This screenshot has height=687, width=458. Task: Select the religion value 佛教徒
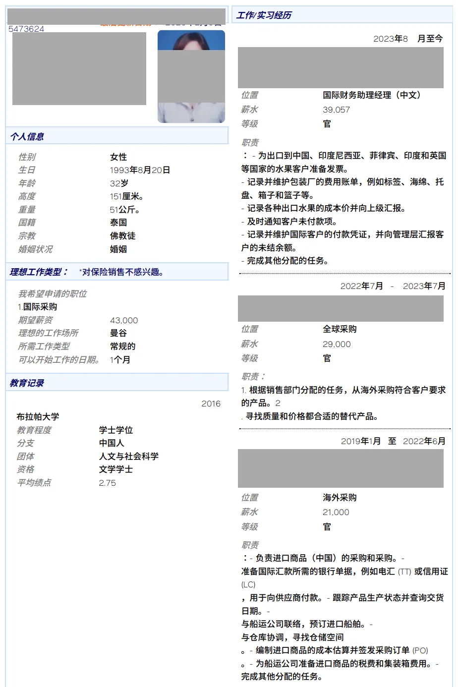(x=123, y=236)
